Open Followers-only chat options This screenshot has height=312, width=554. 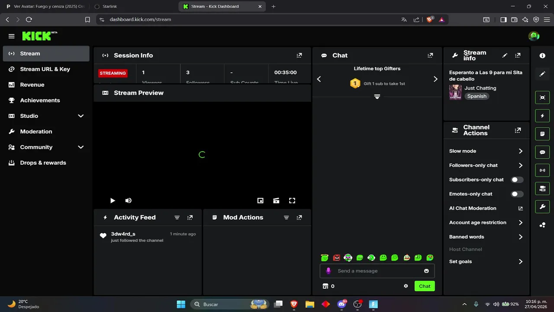pos(486,166)
